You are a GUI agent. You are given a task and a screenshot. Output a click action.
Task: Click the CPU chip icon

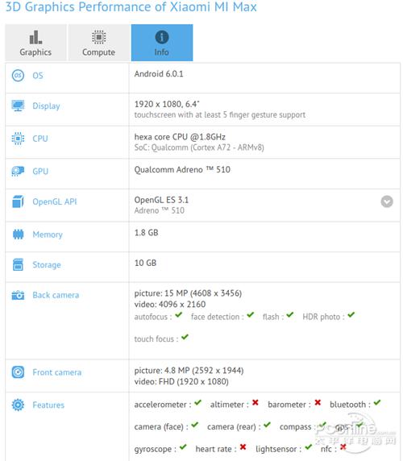coord(18,139)
